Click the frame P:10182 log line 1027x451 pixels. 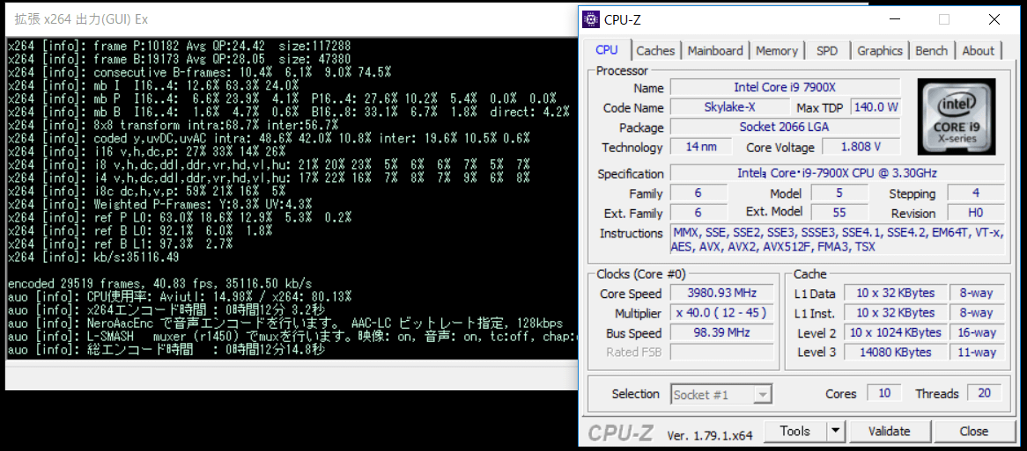180,46
